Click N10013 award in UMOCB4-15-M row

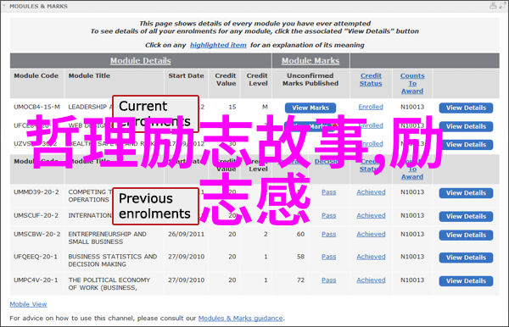412,107
